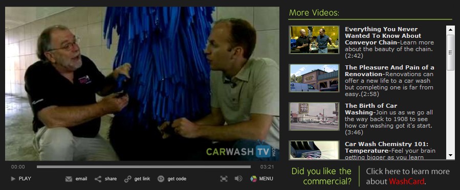The image size is (460, 190).
Task: Click the video list scrollbar handle
Action: click(450, 53)
